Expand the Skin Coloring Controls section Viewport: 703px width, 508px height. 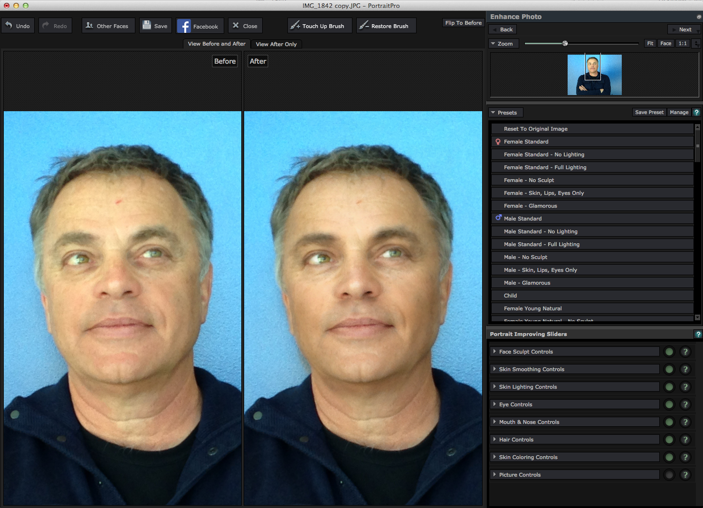point(575,457)
